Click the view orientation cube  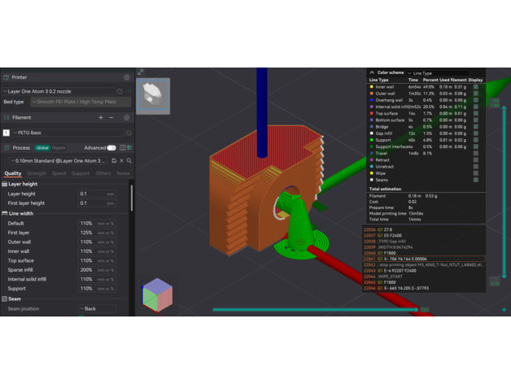click(x=156, y=295)
